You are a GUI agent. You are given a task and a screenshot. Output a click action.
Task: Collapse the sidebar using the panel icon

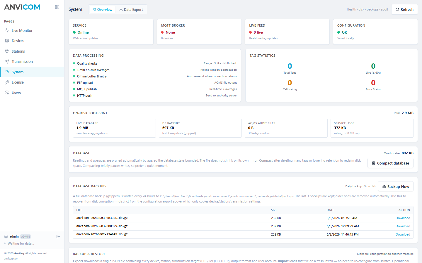coord(57,7)
